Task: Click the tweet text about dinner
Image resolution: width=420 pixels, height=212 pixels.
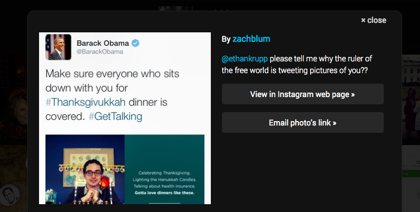Action: [x=112, y=95]
